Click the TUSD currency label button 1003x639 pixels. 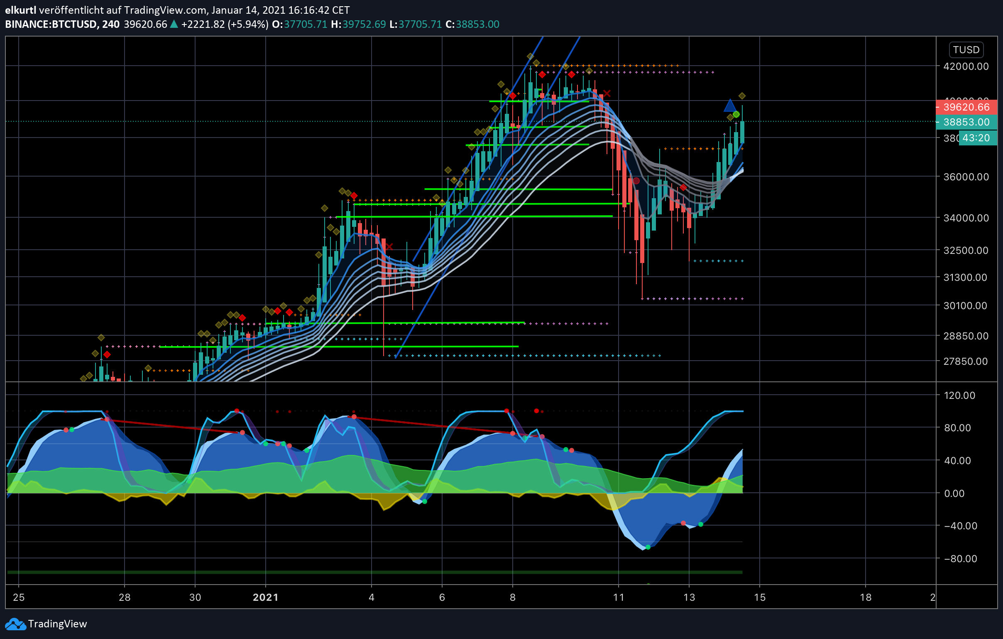pos(966,49)
